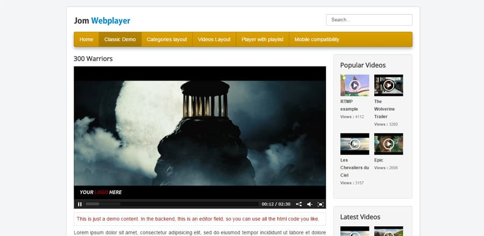This screenshot has height=236, width=484.
Task: Open the Home menu item
Action: click(x=86, y=39)
